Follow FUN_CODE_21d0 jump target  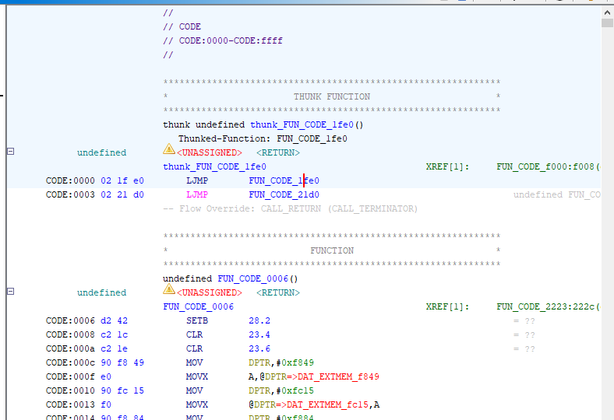[x=284, y=195]
